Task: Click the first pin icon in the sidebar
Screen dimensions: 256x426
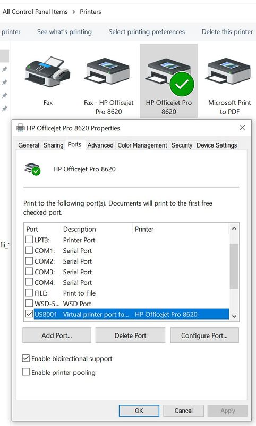Action: [5, 70]
